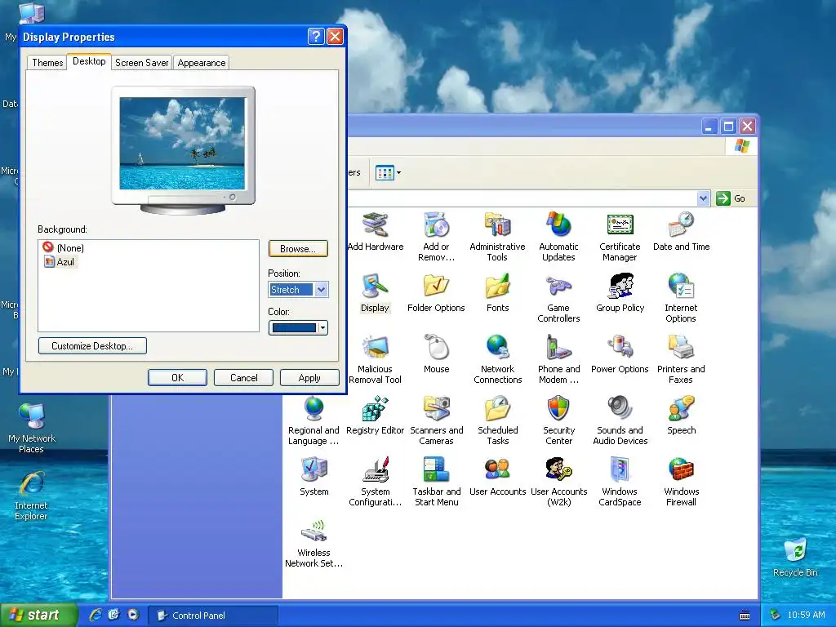Open Internet Explorer desktop icon
This screenshot has width=836, height=627.
32,496
